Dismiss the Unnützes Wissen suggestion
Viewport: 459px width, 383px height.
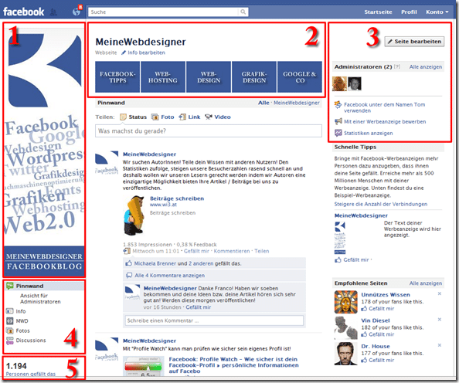pos(440,293)
